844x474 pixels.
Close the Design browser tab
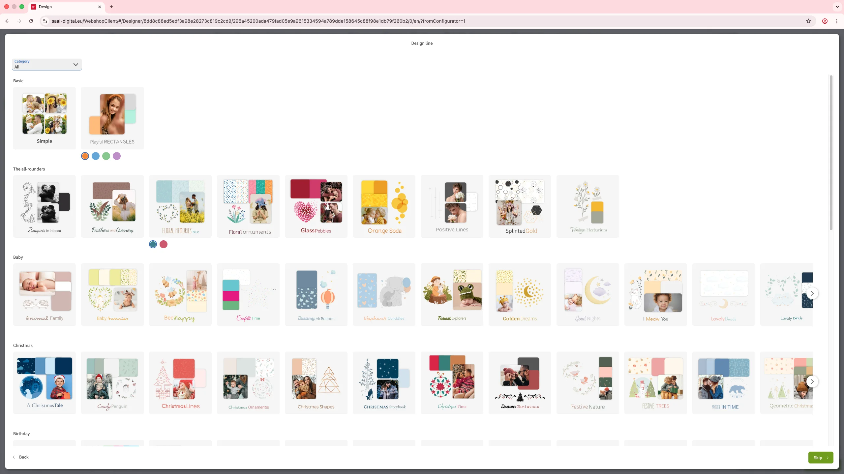click(x=100, y=7)
